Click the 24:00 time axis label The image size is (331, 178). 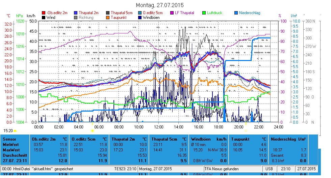click(278, 127)
